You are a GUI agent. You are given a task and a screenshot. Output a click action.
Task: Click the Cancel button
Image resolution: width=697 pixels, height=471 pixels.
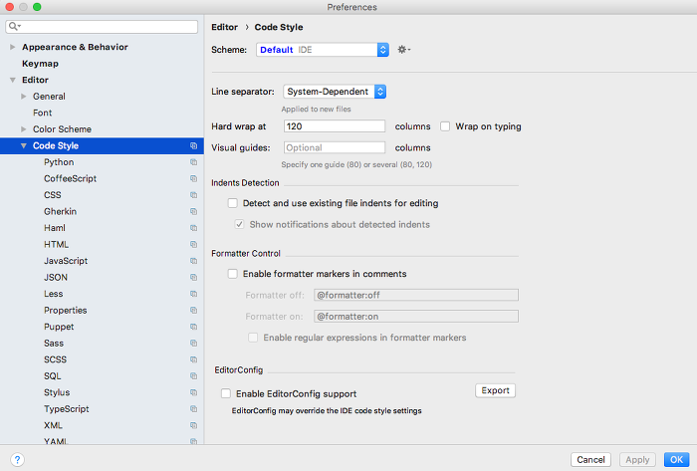[x=590, y=459]
